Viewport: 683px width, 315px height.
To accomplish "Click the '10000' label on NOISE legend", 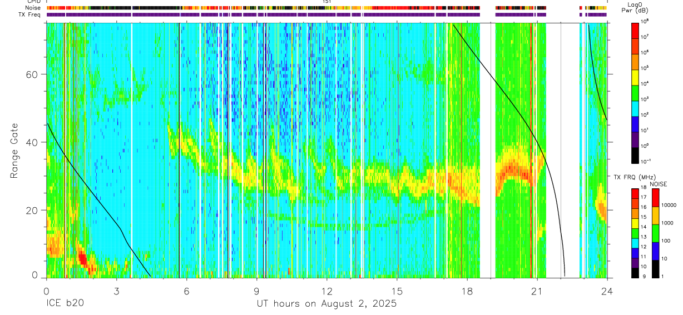I will coord(668,205).
